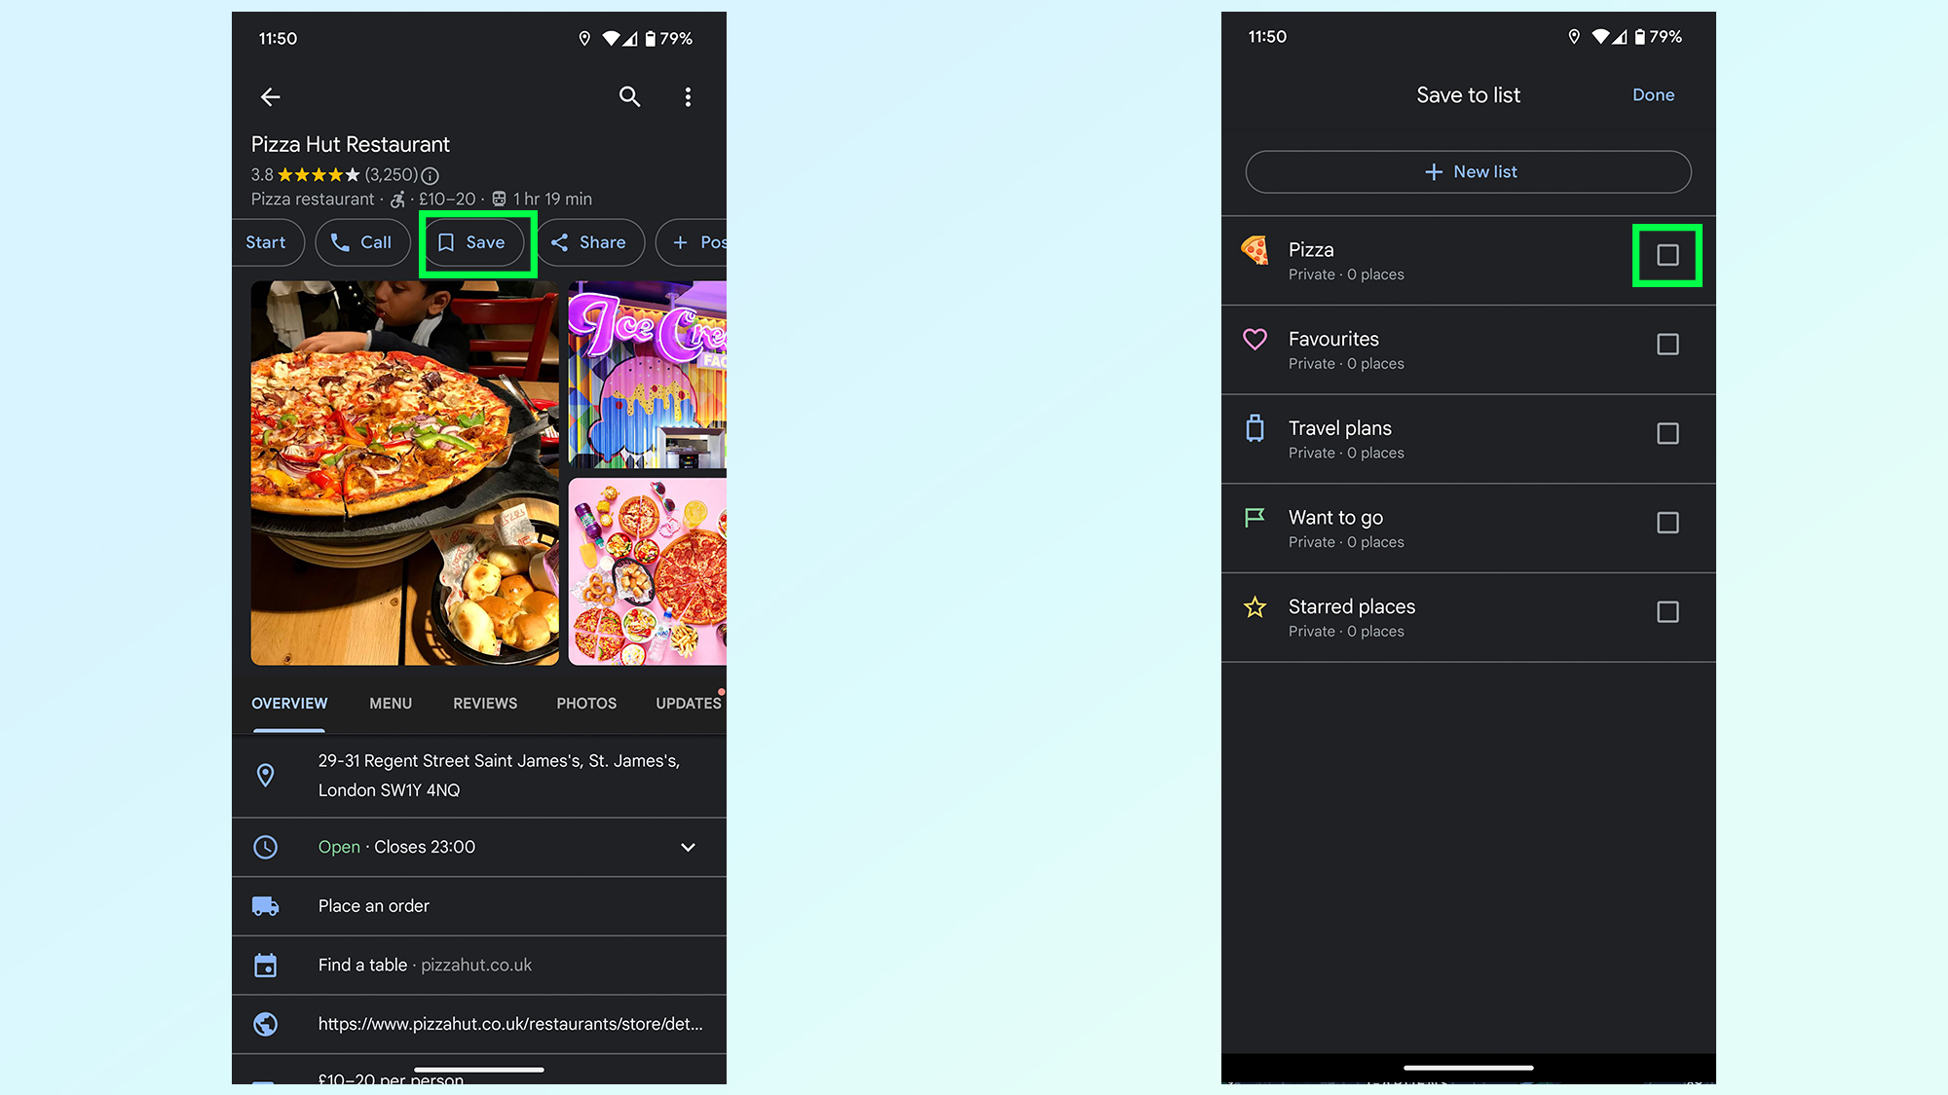Click the delivery truck Place an order icon
This screenshot has width=1948, height=1095.
point(264,905)
